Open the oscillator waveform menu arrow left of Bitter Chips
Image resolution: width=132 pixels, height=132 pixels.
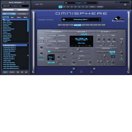72,39
